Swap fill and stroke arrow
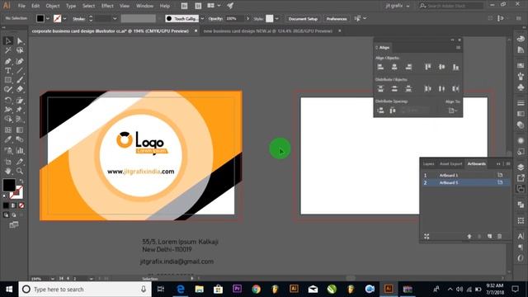 tap(21, 181)
